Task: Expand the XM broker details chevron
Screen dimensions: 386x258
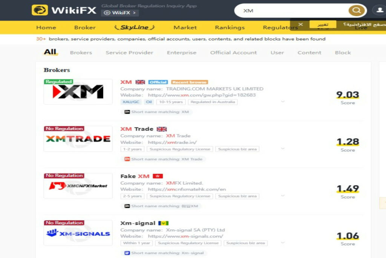Action: [283, 101]
